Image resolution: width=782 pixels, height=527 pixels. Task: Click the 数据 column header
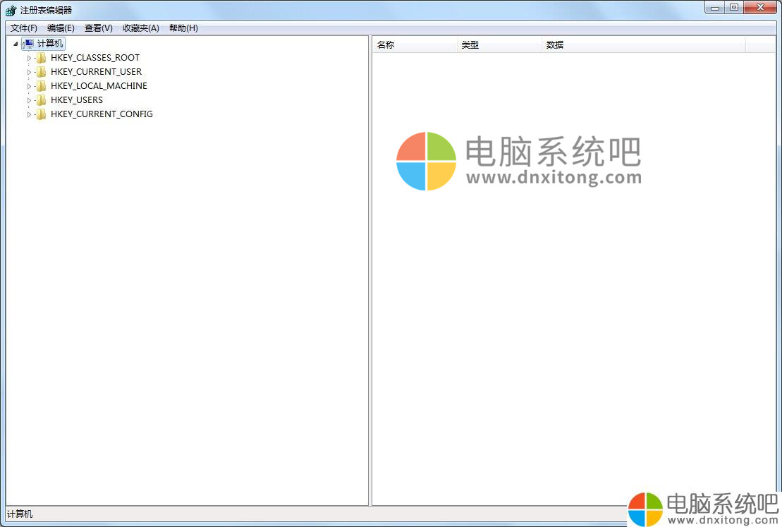pos(643,45)
